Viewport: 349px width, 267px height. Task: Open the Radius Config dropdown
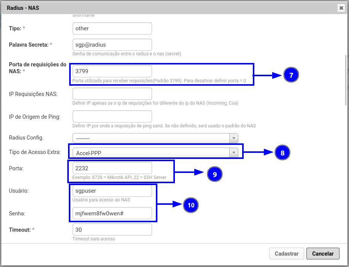coord(155,138)
